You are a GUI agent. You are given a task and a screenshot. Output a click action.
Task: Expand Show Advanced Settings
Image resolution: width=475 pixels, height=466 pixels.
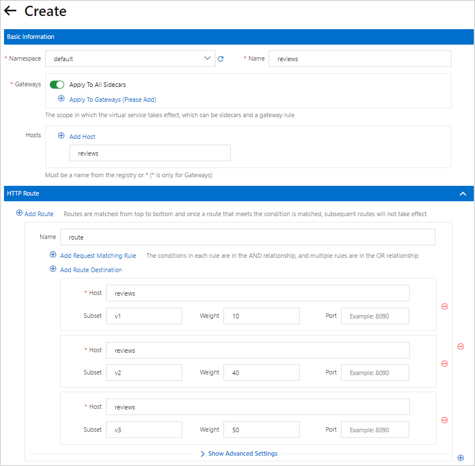point(239,453)
